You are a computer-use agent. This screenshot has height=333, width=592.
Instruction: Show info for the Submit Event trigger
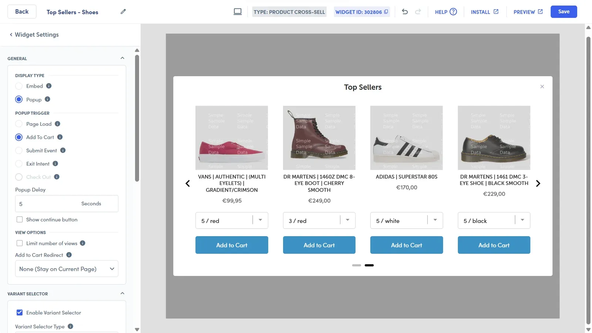[x=63, y=151]
